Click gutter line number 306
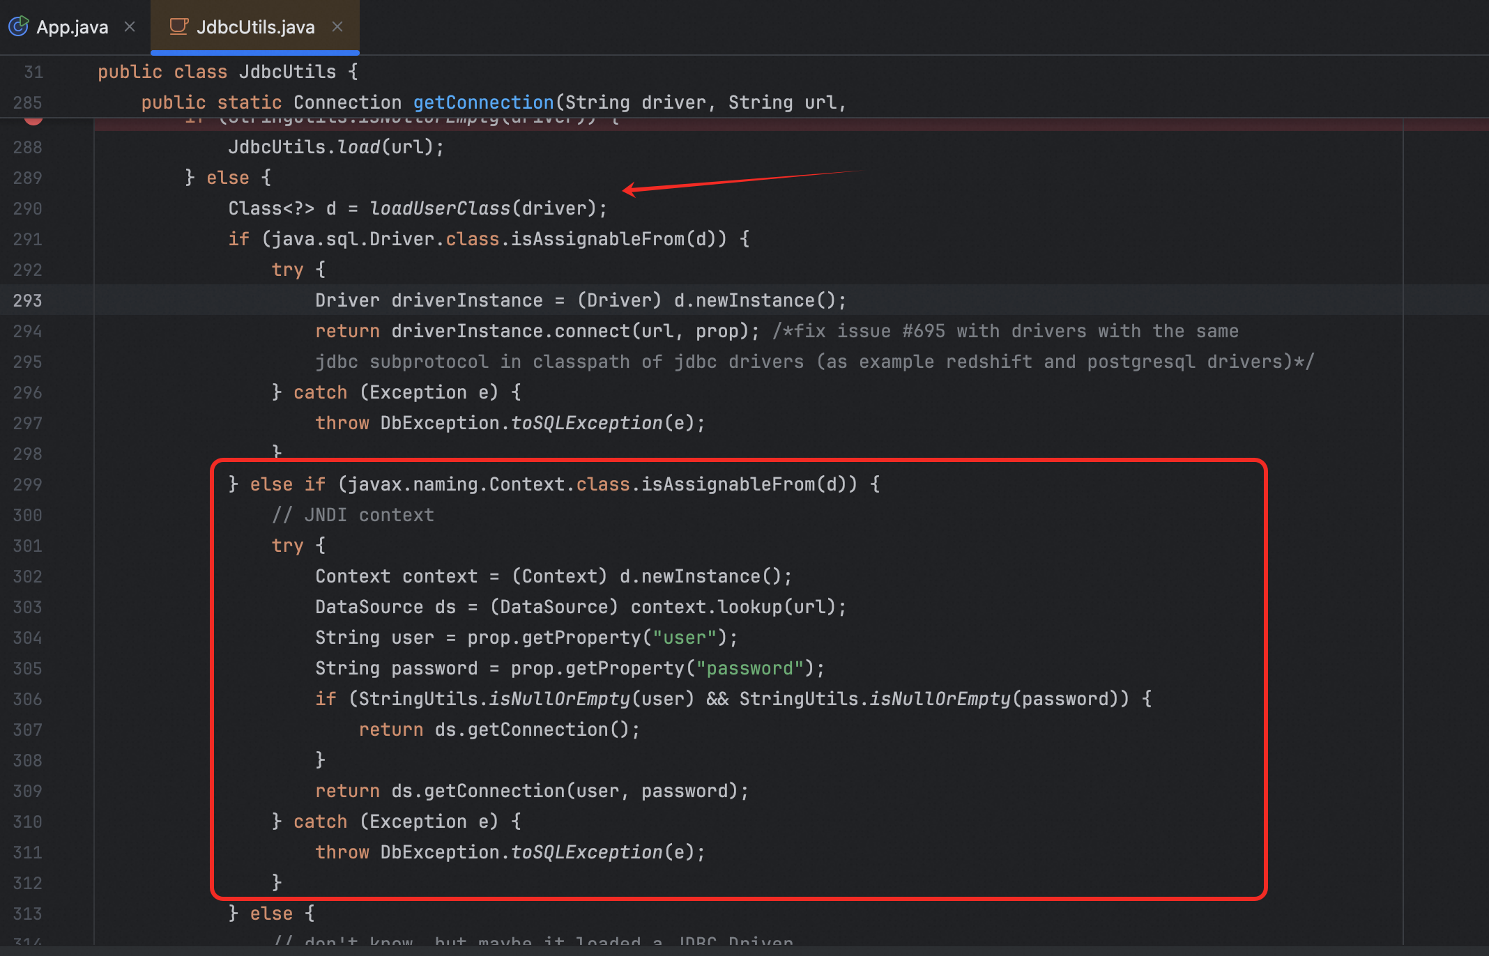 pyautogui.click(x=28, y=699)
